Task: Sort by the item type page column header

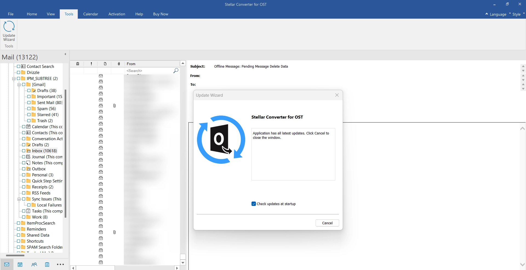Action: pyautogui.click(x=105, y=64)
